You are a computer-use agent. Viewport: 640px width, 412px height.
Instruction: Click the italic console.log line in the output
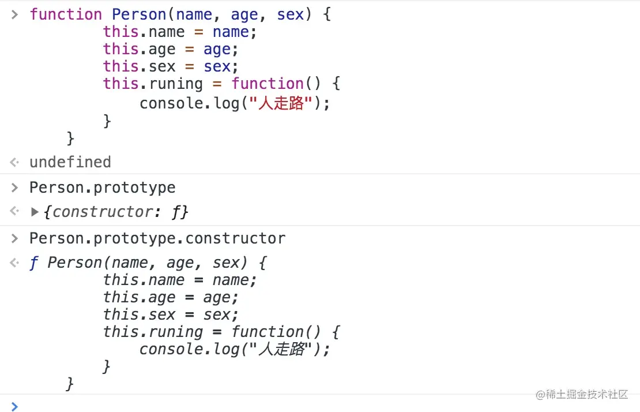[x=234, y=349]
